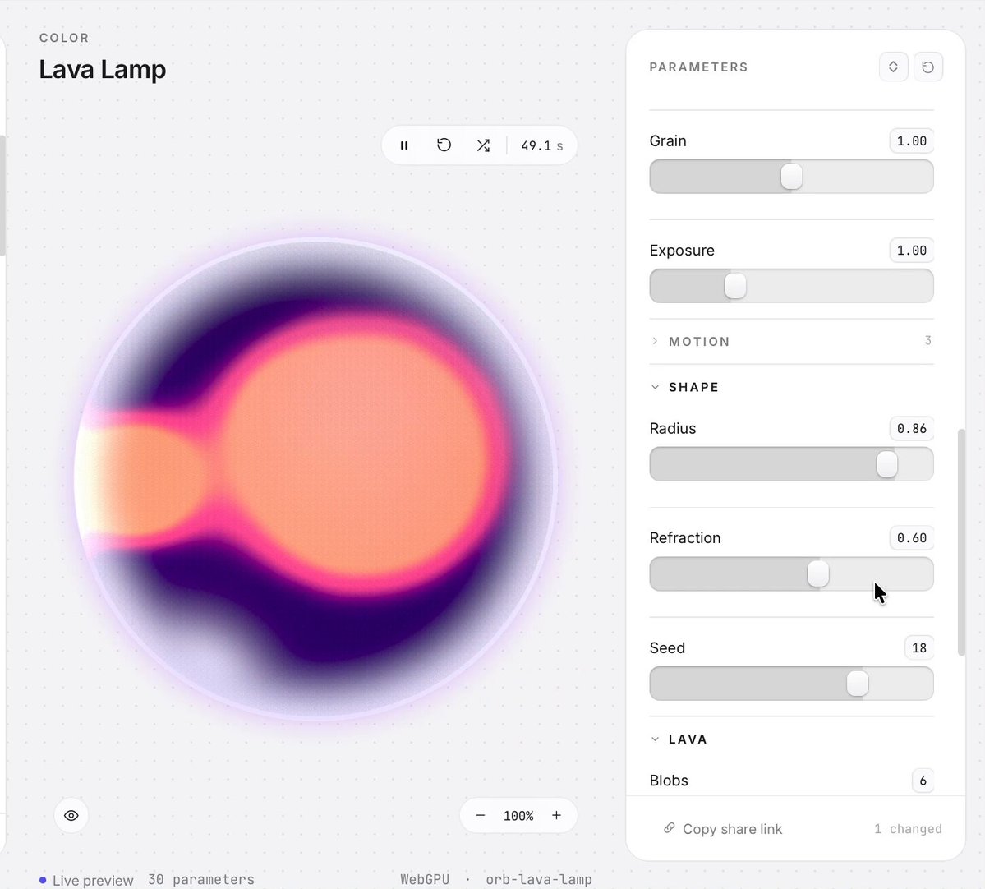
Task: Shuffle the lava lamp parameters
Action: (483, 145)
